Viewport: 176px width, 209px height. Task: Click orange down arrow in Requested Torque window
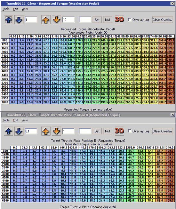click(x=56, y=20)
